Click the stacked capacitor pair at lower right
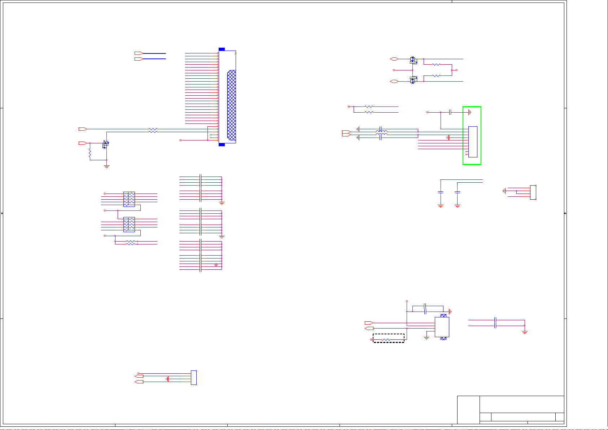The width and height of the screenshot is (608, 430). 495,323
